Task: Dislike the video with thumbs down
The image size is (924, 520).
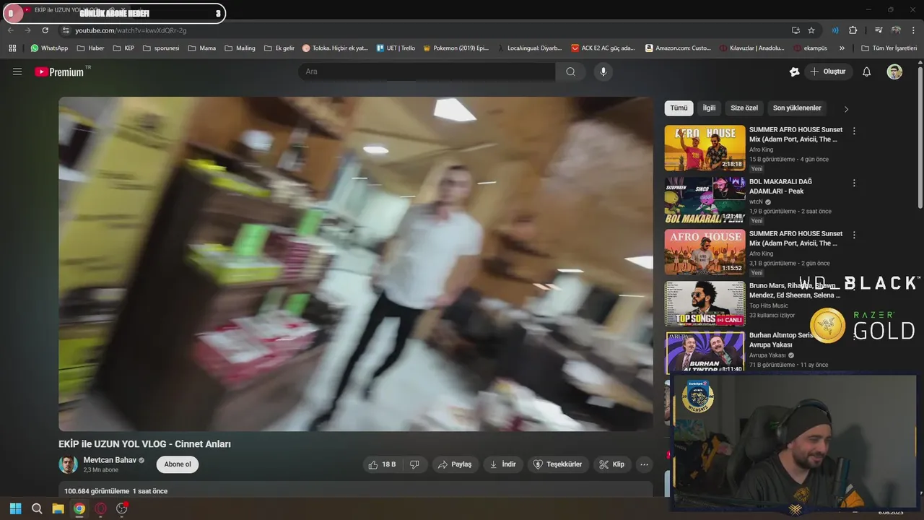Action: coord(414,464)
